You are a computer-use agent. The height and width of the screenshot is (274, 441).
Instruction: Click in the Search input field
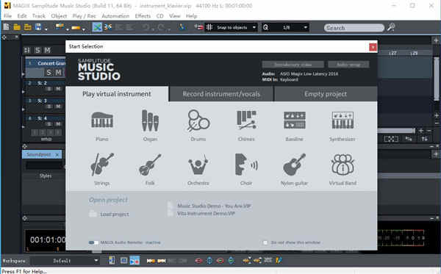[x=354, y=27]
